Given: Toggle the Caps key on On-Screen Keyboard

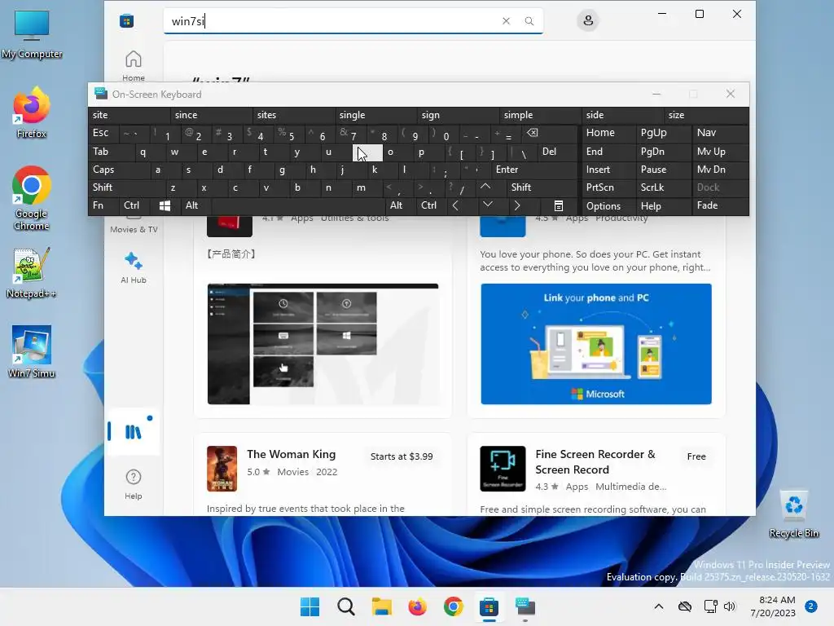Looking at the screenshot, I should tap(119, 170).
